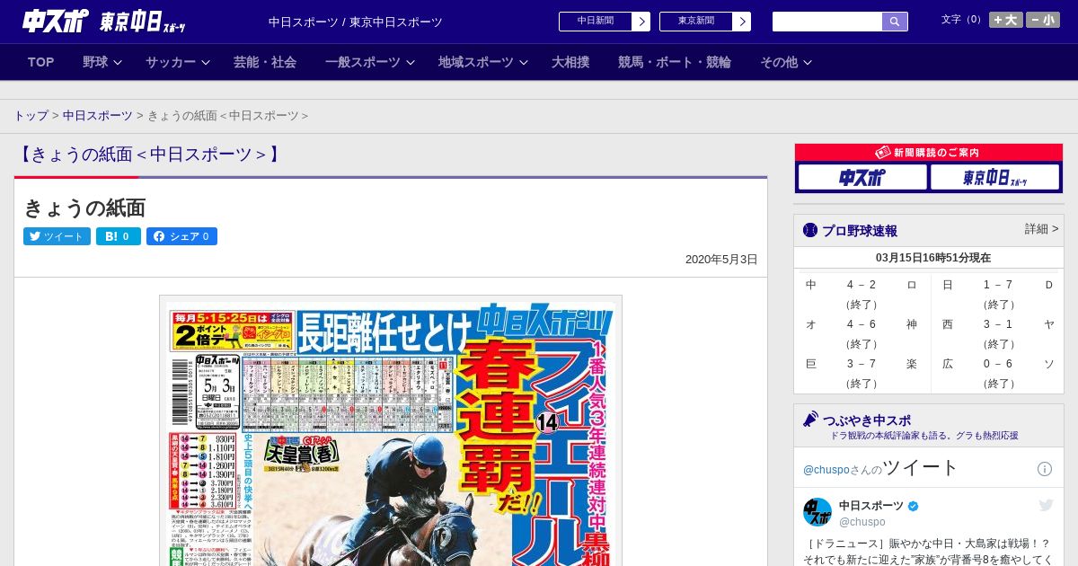Expand the その他 menu dropdown

786,62
